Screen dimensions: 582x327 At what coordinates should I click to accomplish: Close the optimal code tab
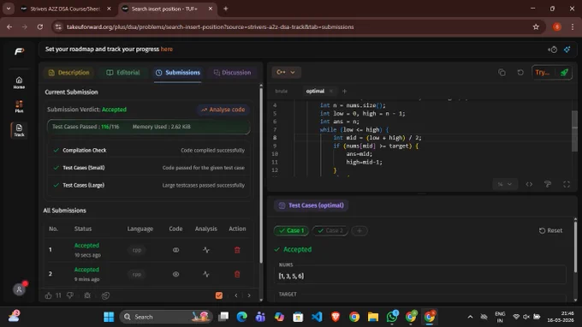[x=331, y=91]
